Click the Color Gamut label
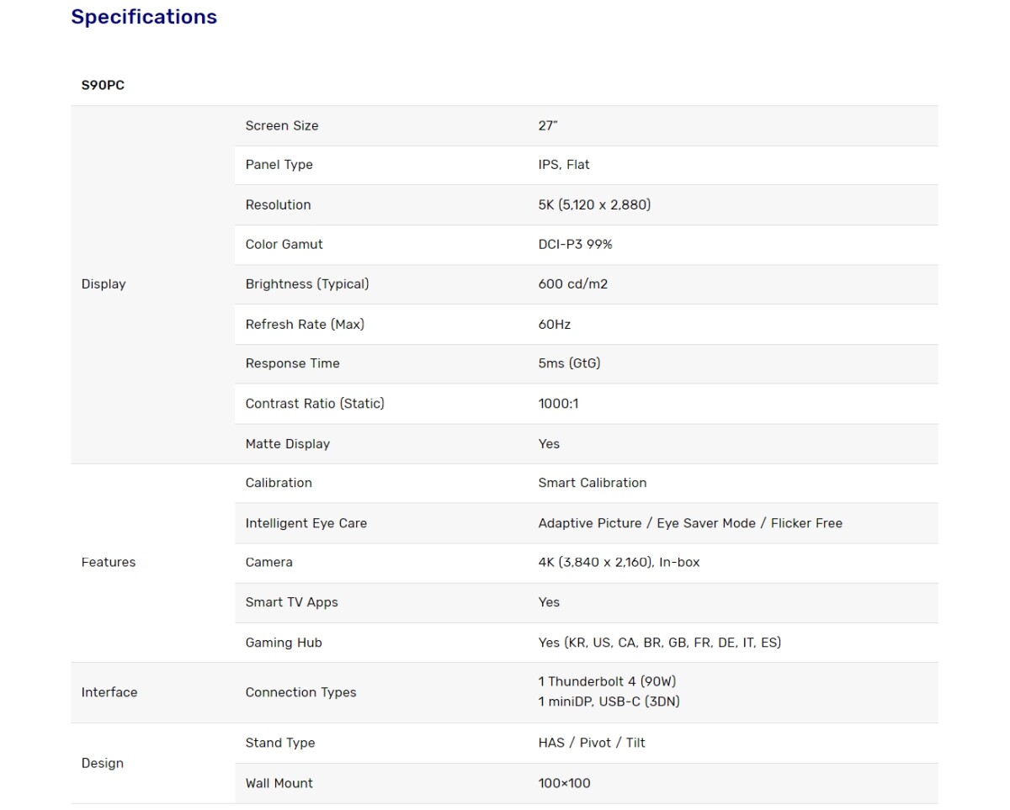This screenshot has height=810, width=1010. [284, 244]
